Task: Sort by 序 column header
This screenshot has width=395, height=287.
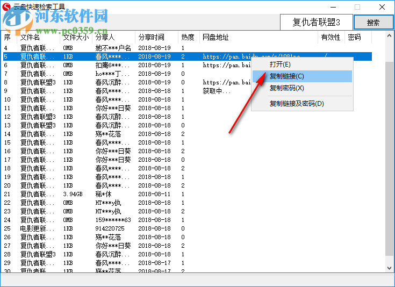Action: 9,37
